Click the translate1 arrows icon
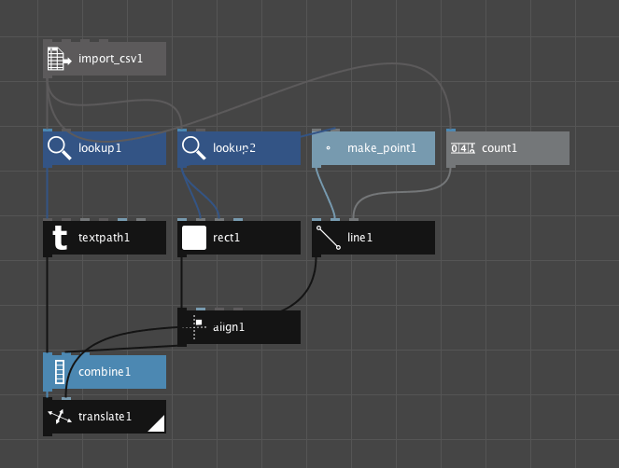619x468 pixels. (60, 417)
